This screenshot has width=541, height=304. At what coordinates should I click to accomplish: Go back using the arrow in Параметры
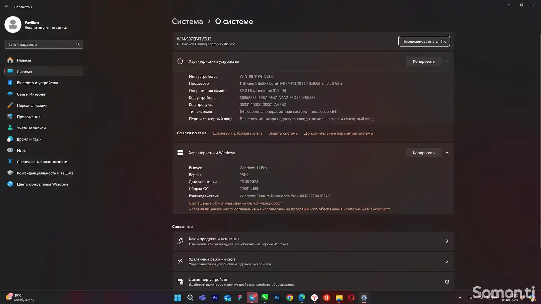point(6,7)
